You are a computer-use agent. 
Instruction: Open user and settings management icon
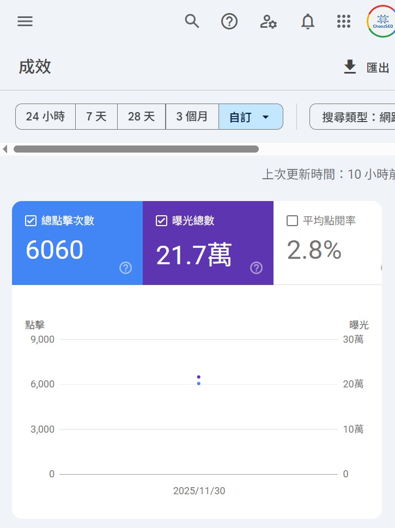coord(268,21)
